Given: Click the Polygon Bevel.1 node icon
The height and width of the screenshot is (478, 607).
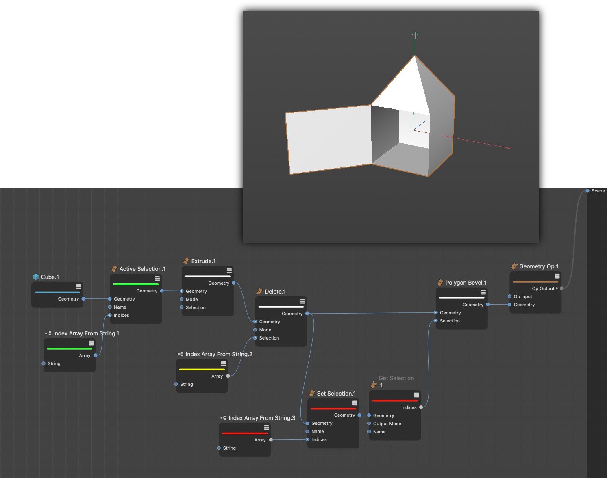Looking at the screenshot, I should tap(440, 283).
